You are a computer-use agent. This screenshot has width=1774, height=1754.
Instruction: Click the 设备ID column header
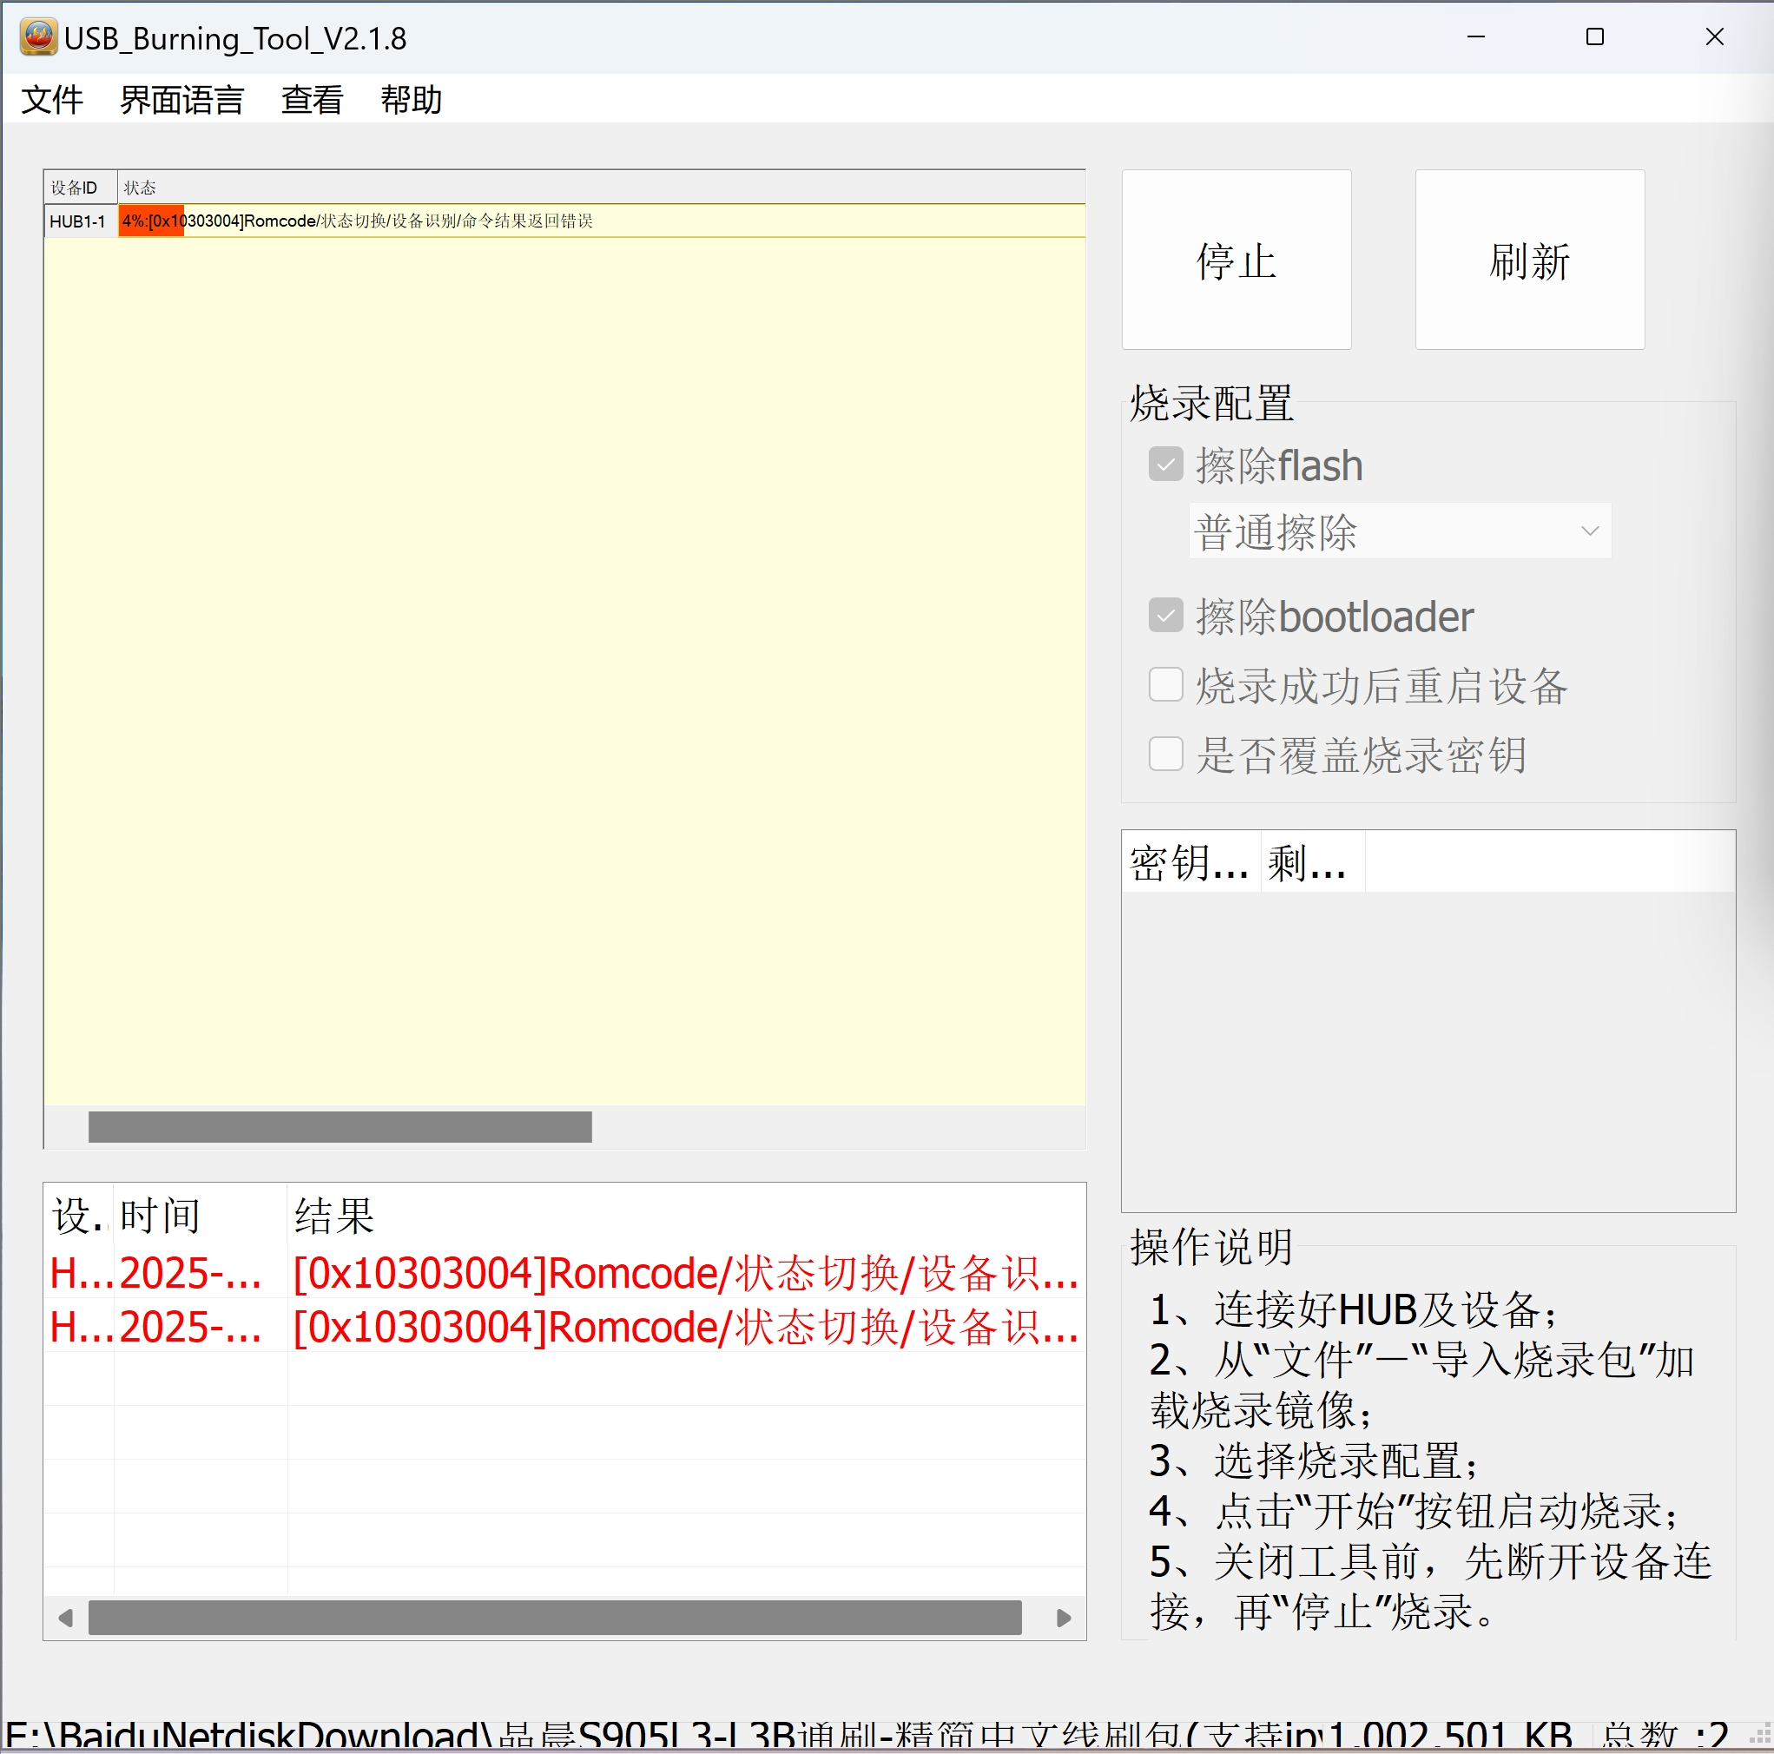point(79,187)
